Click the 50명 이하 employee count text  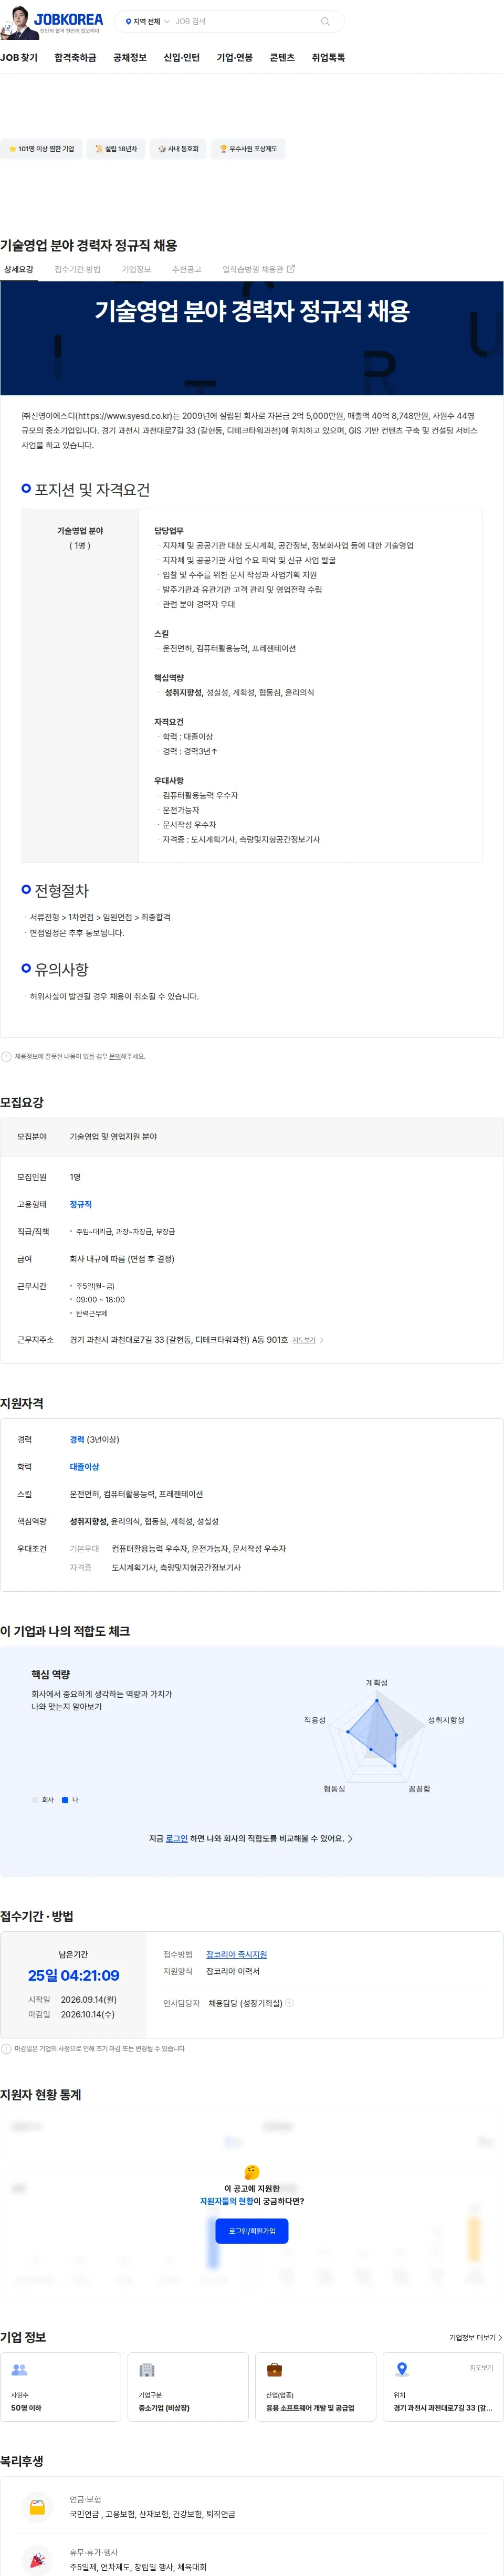26,2407
